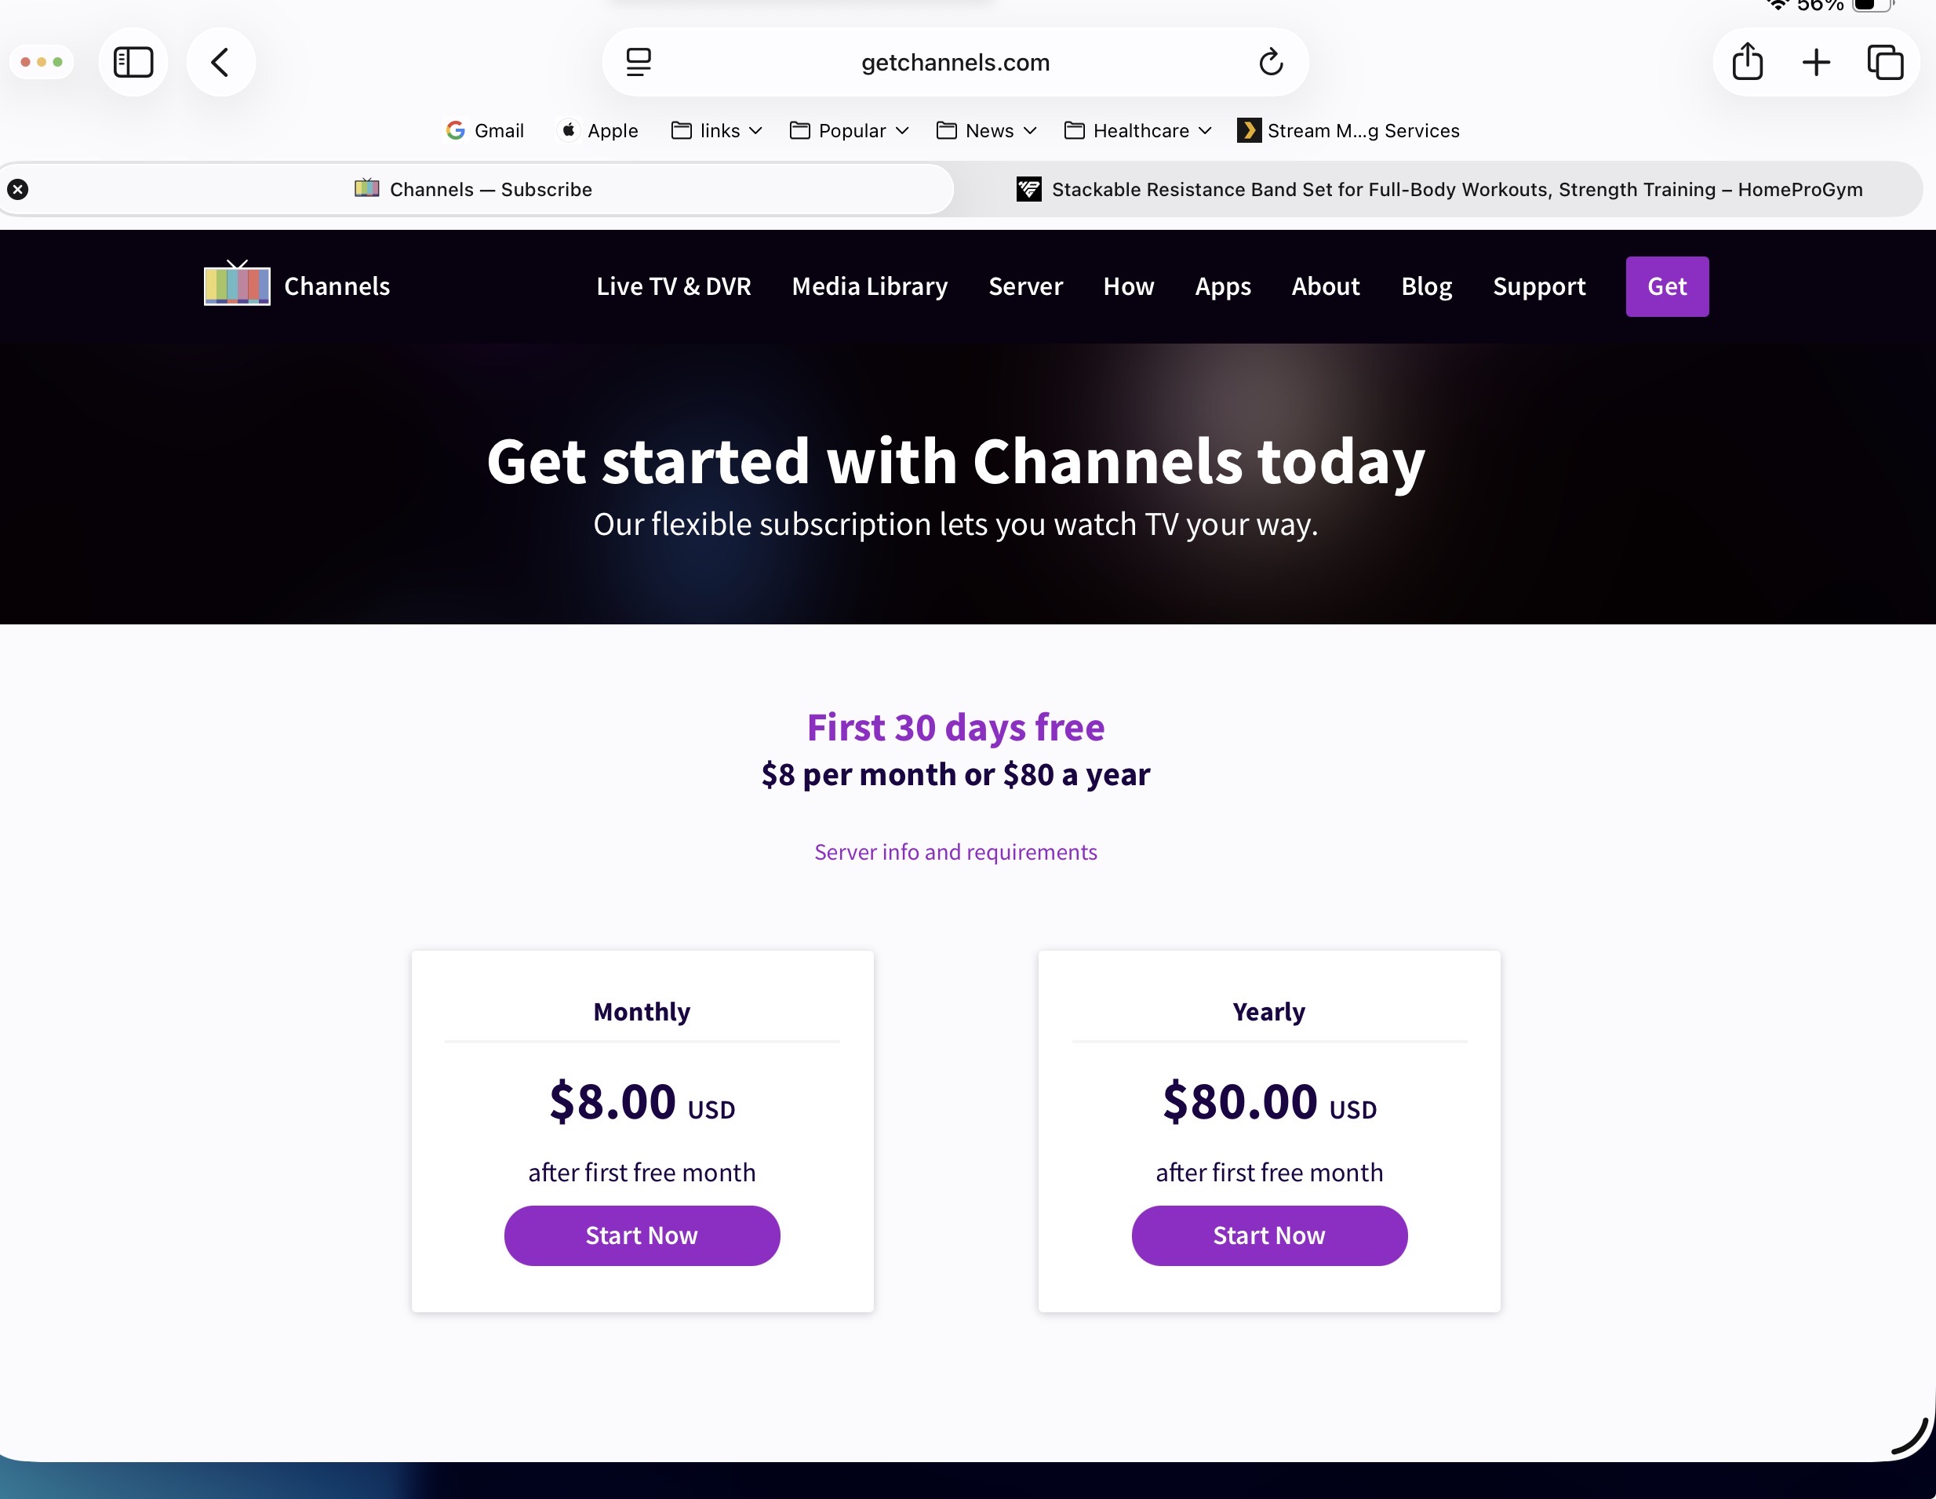
Task: Expand the News bookmark folder
Action: tap(987, 130)
